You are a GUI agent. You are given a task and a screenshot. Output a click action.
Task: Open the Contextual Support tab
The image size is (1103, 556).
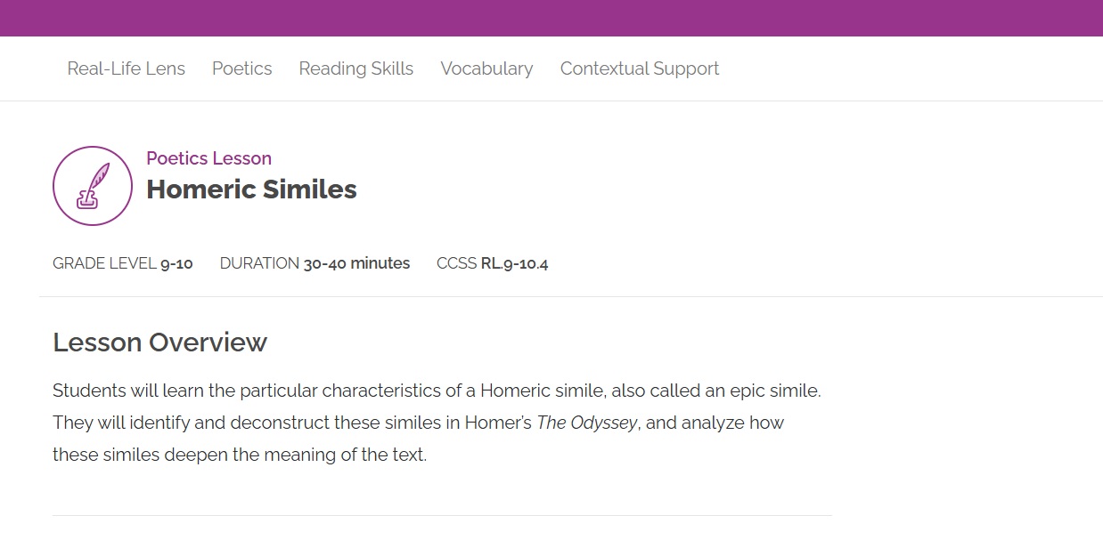pyautogui.click(x=640, y=68)
